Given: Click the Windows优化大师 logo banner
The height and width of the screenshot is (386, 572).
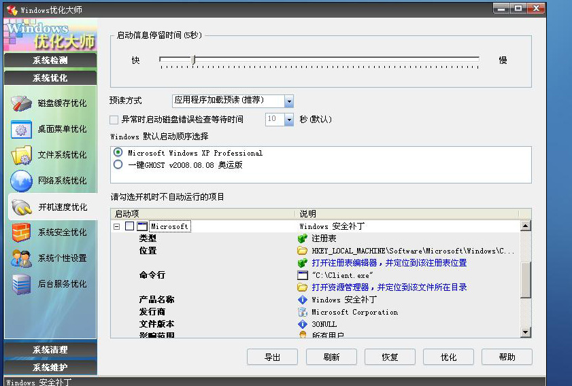Looking at the screenshot, I should tap(50, 35).
